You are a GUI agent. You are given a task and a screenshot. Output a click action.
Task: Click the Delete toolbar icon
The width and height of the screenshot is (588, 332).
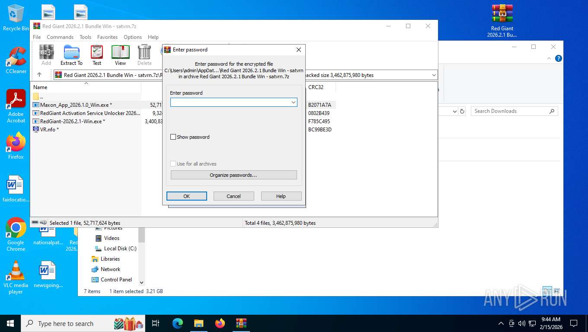pyautogui.click(x=144, y=55)
